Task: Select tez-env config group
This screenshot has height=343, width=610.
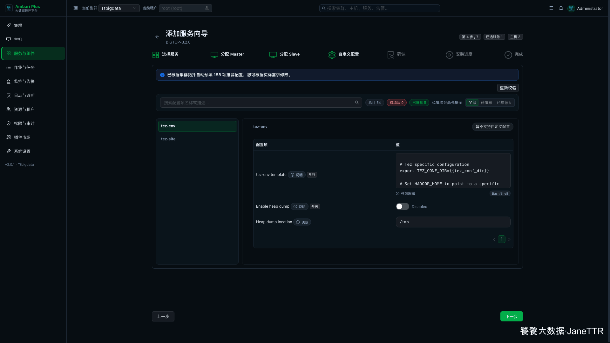Action: click(197, 126)
